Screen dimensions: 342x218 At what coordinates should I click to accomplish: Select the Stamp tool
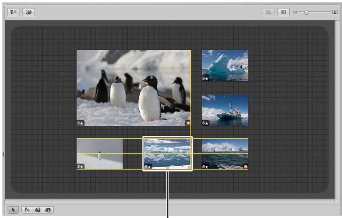(48, 210)
